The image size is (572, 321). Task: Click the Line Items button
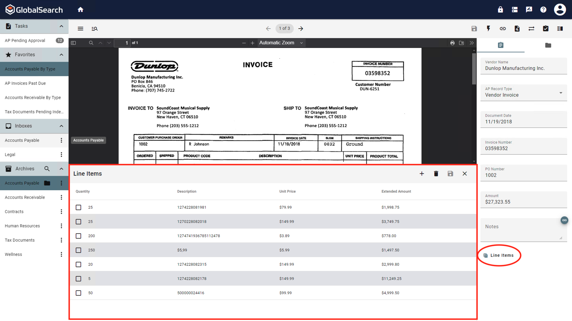[x=499, y=255]
